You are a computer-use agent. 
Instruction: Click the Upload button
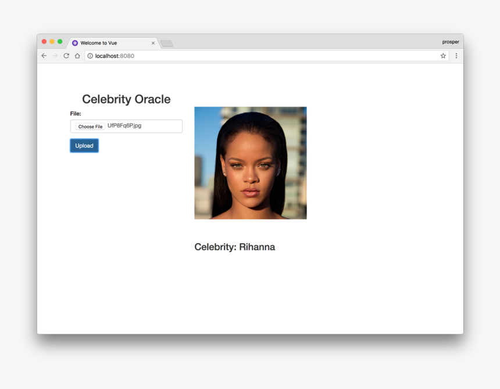[x=84, y=145]
